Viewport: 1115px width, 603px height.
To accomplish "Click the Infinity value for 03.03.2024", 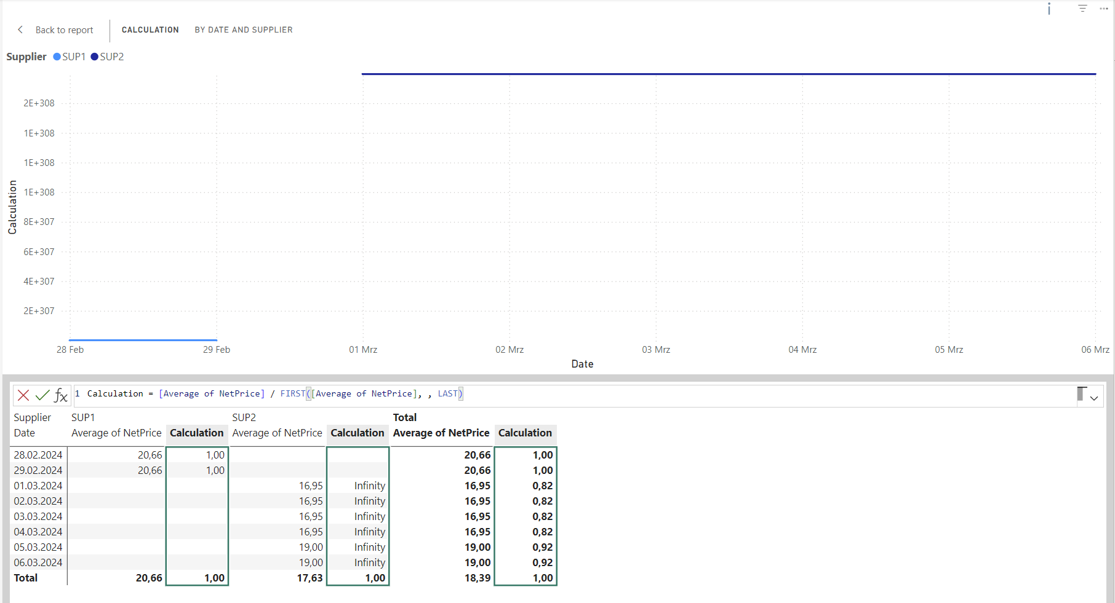I will click(x=369, y=517).
